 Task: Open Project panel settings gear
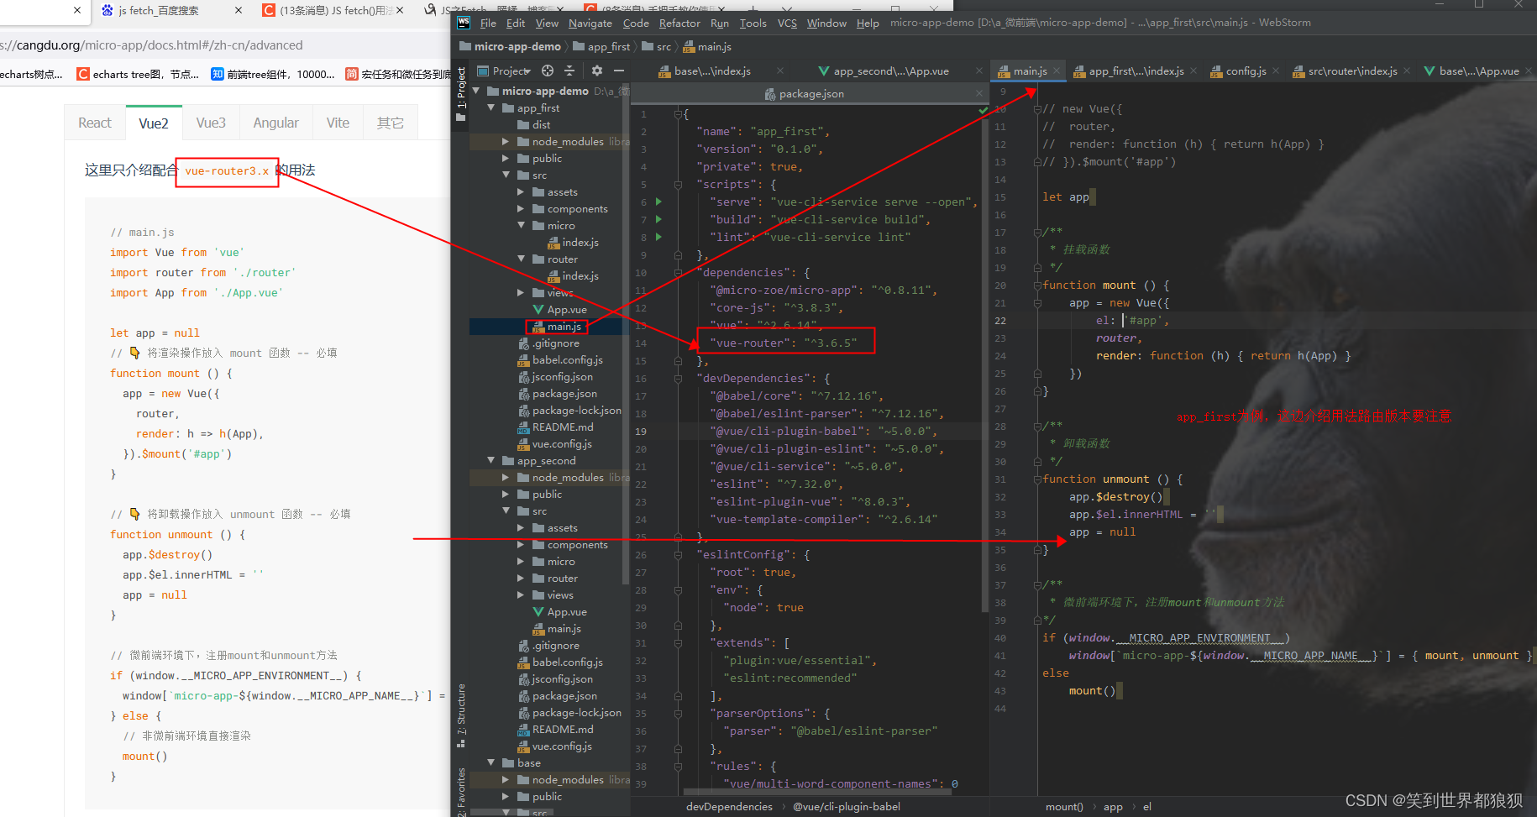pyautogui.click(x=597, y=71)
